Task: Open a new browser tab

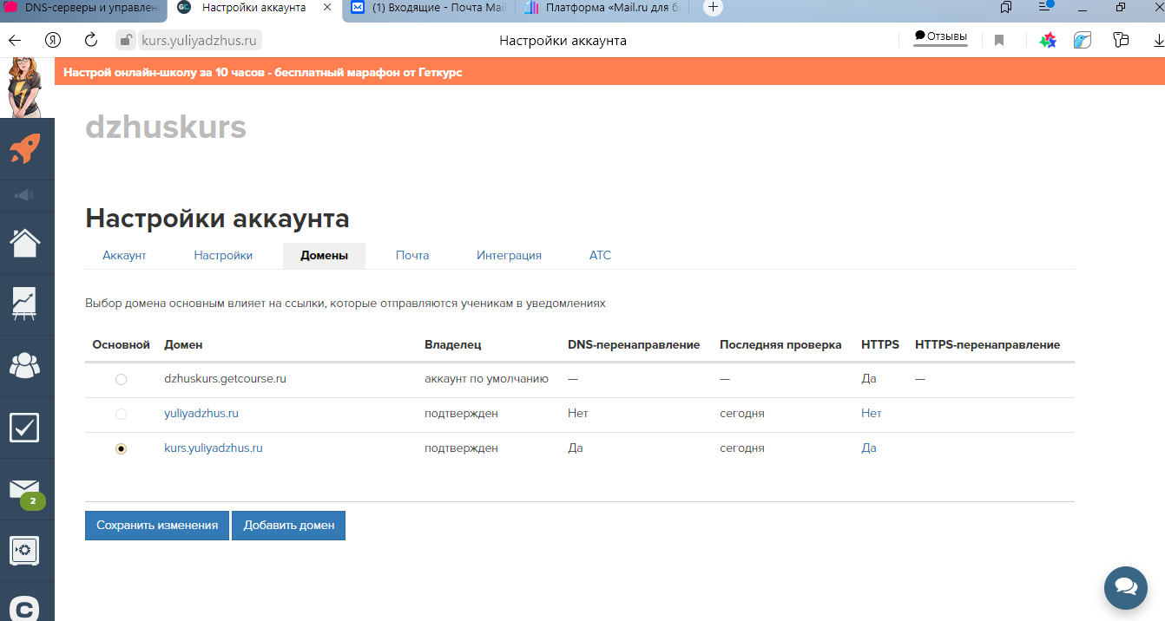Action: click(713, 7)
